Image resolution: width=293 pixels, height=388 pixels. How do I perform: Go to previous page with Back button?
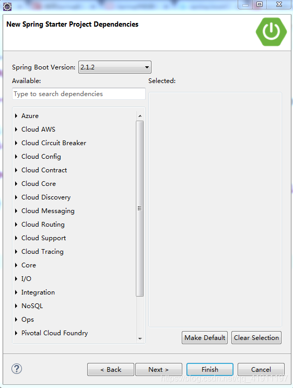coord(111,369)
